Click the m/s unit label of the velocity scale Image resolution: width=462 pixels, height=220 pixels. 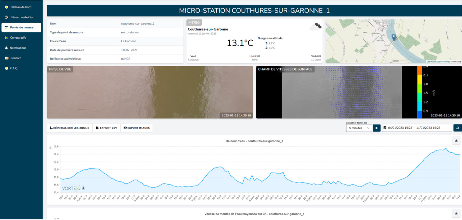433,92
